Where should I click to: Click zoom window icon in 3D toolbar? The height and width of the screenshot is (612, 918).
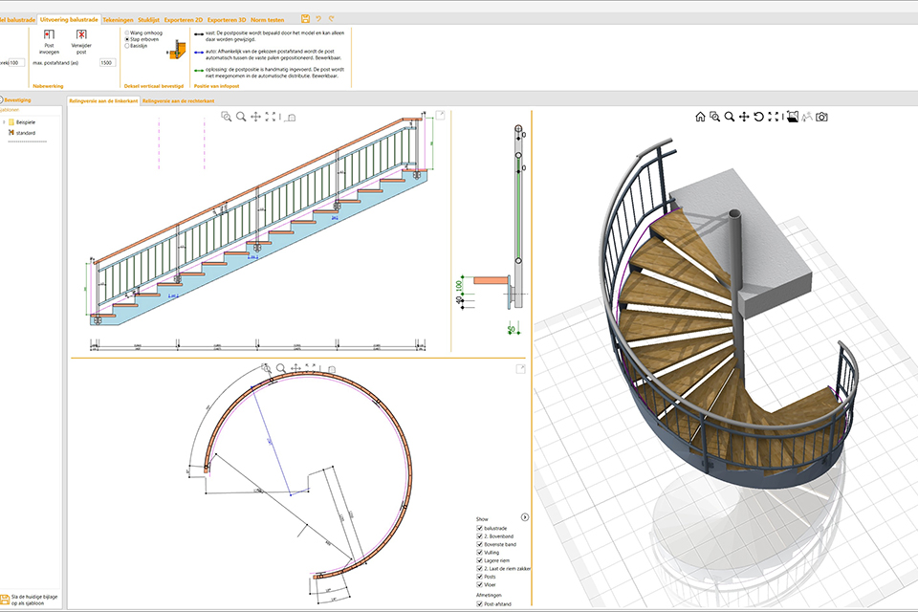coord(715,117)
